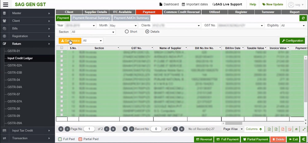The image size is (308, 143).
Task: Open Important dates calendar icon
Action: tap(184, 4)
